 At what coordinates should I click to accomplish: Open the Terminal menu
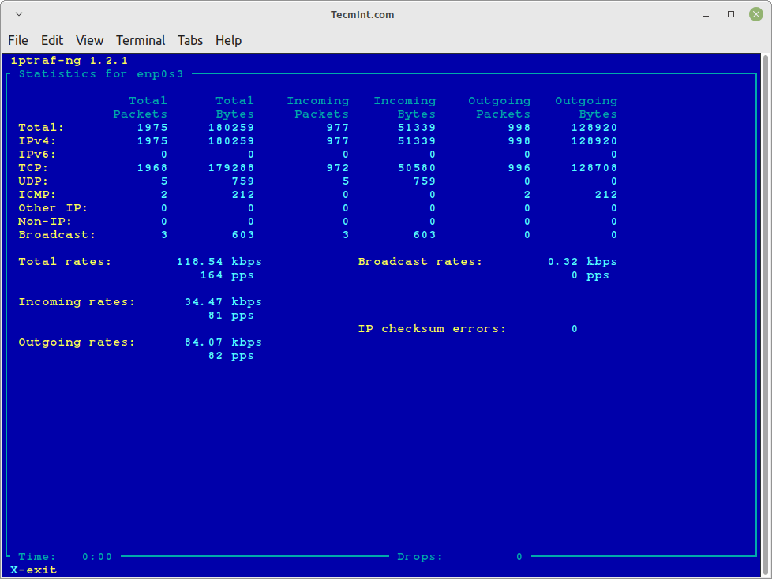coord(141,40)
